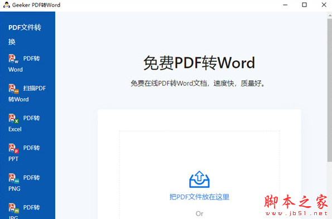Go to the PDF转PNG converter
This screenshot has width=332, height=219.
click(x=24, y=183)
